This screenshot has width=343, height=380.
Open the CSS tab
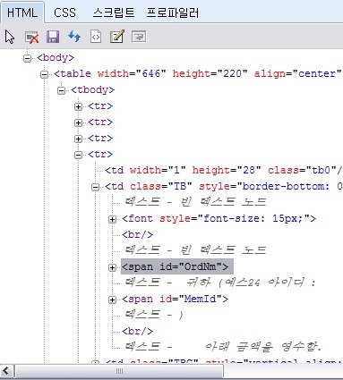pos(64,13)
